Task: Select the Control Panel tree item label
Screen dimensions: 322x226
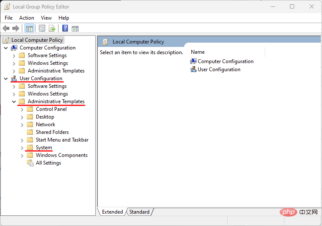Action: pos(51,109)
